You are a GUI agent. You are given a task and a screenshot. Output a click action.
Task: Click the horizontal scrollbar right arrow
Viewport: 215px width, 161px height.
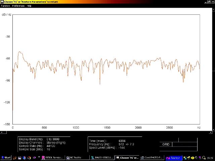tap(211, 132)
